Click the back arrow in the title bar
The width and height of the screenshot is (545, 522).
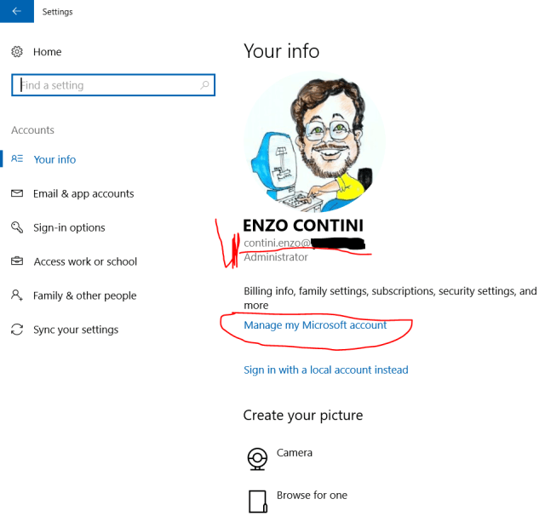coord(17,12)
